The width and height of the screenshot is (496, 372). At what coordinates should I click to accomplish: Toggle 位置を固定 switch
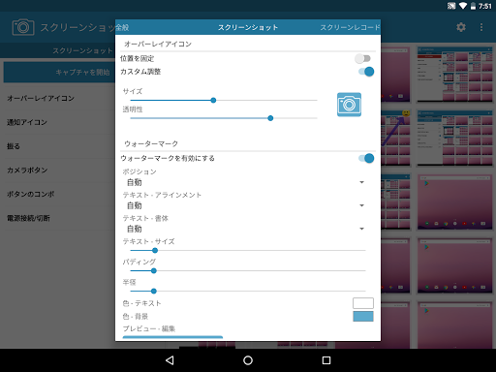coord(363,58)
